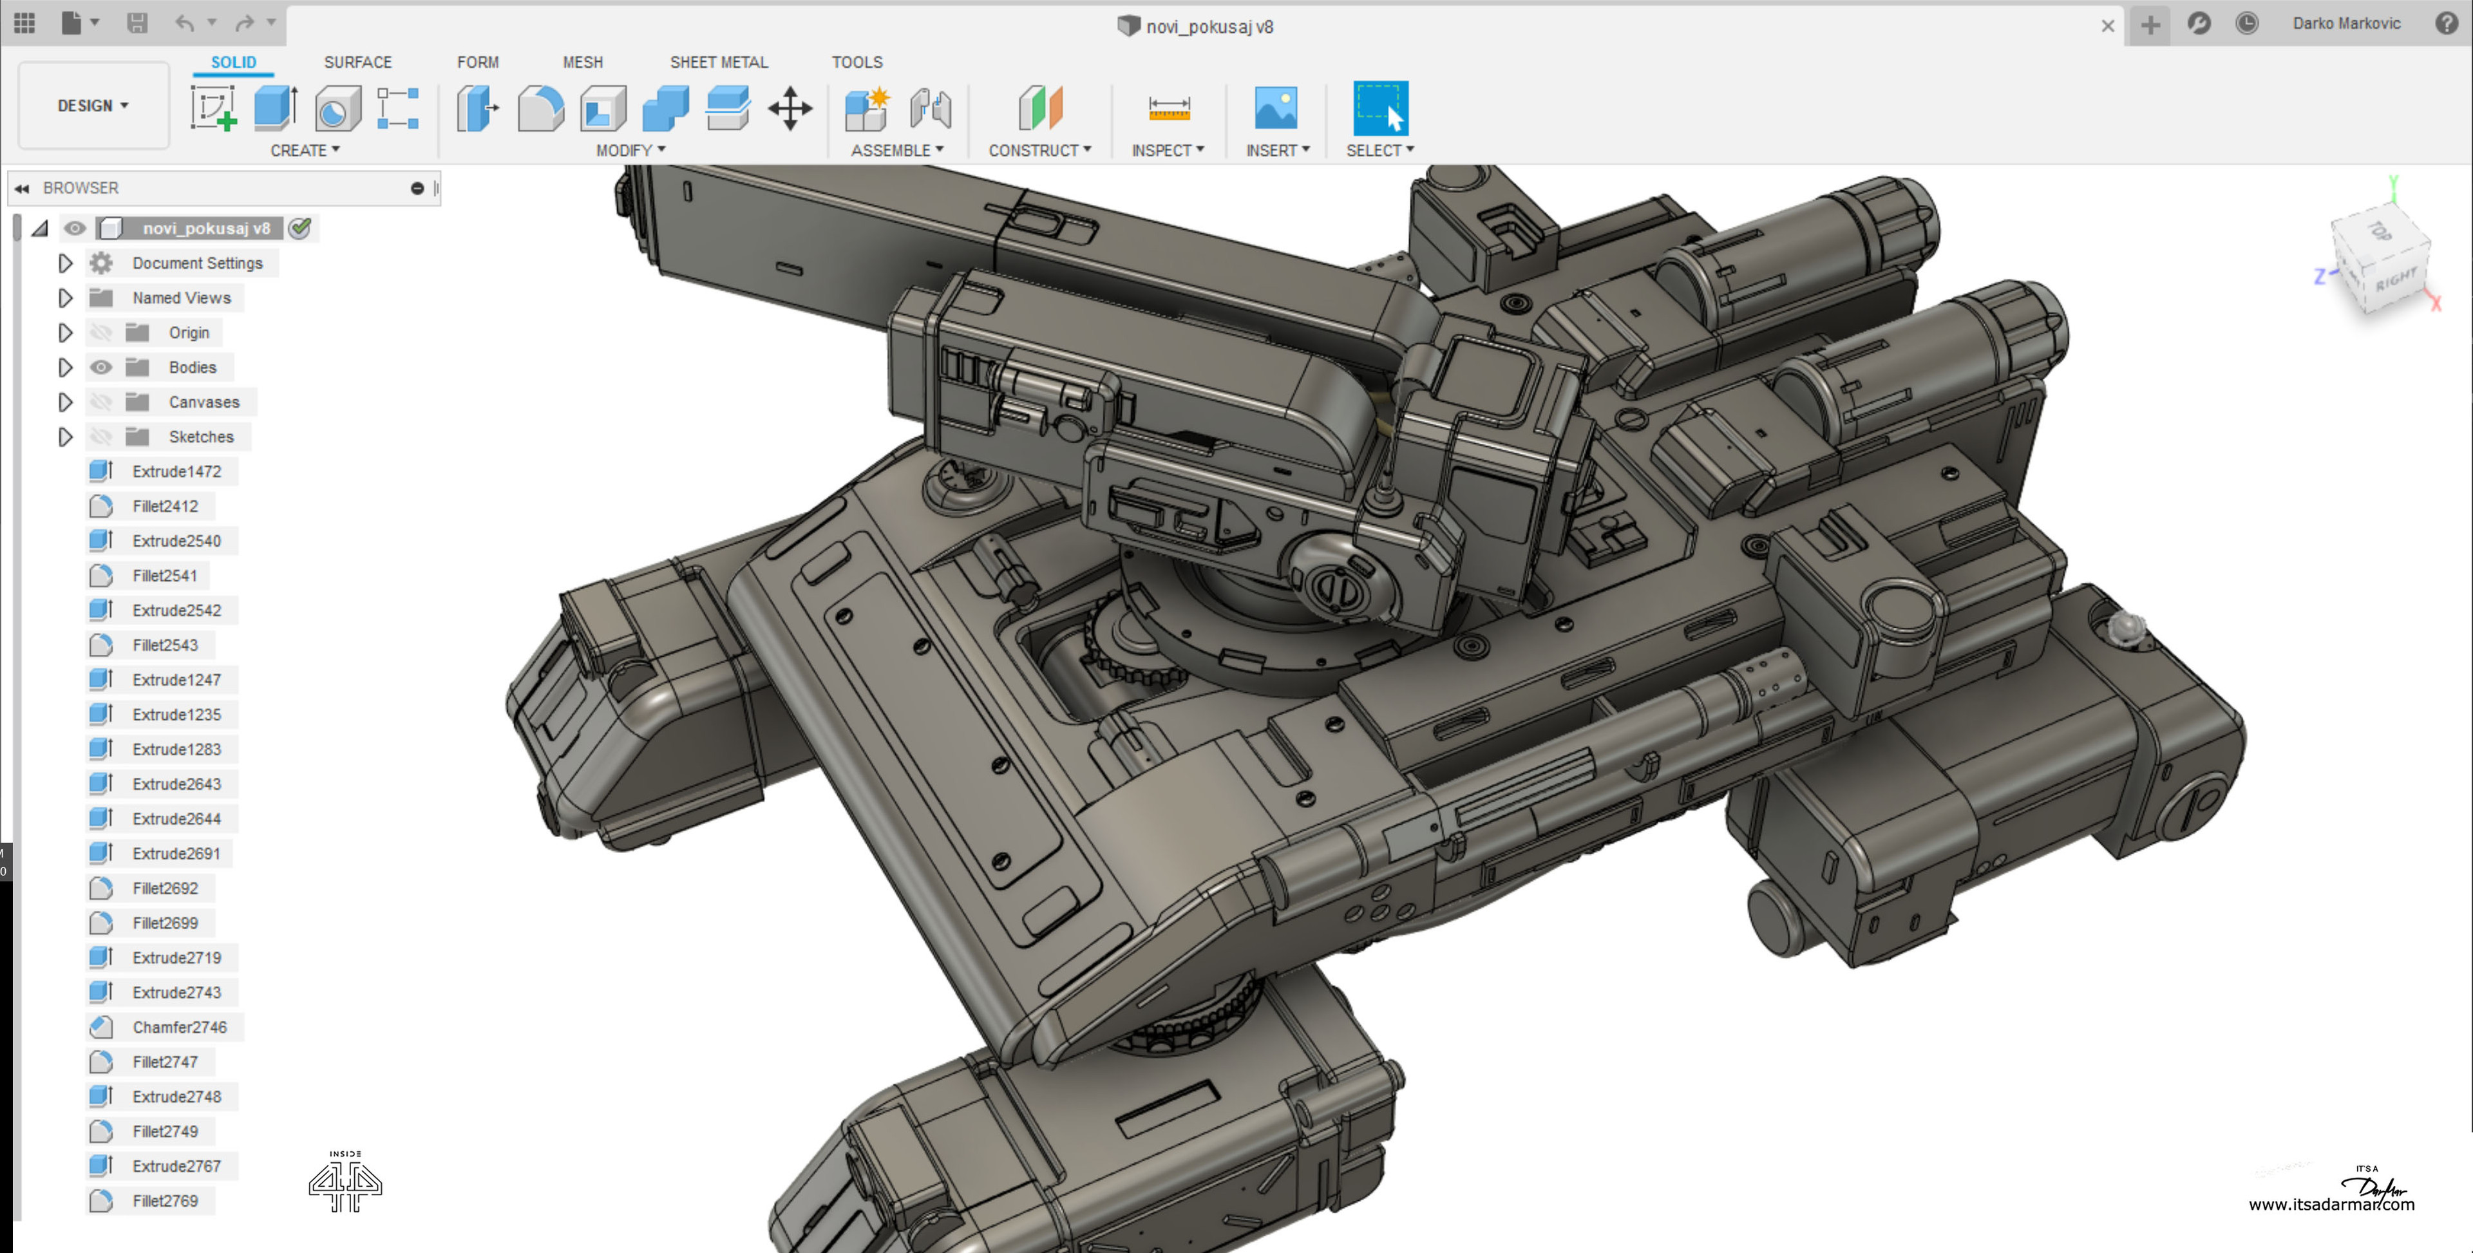Open the job status clock icon
The image size is (2473, 1253).
[2246, 23]
